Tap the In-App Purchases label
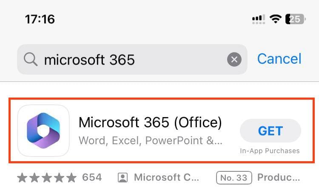This screenshot has height=193, width=319. [x=270, y=151]
